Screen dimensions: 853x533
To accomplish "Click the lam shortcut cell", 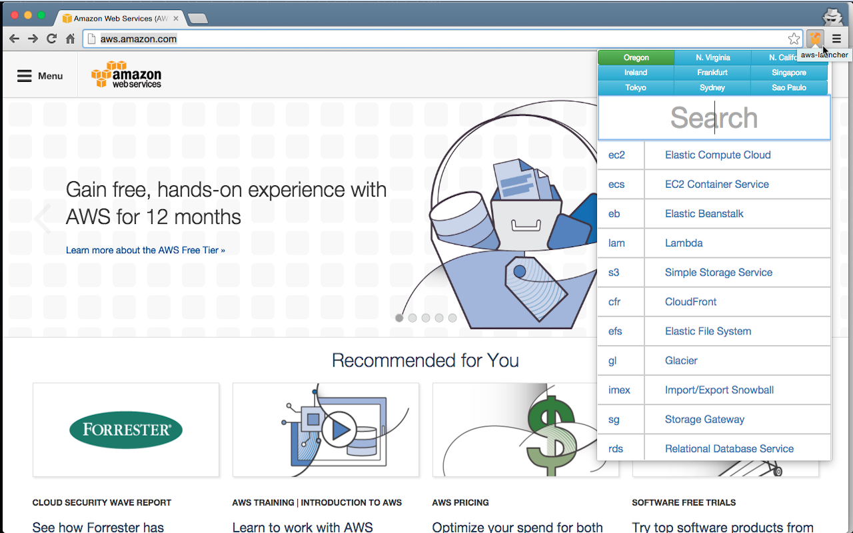I will click(x=621, y=243).
